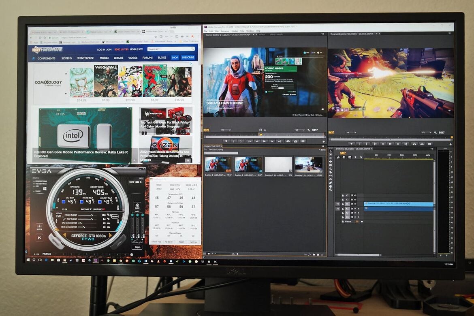Open the Hot Hardware Search All dropdown
The image size is (474, 316).
154,49
